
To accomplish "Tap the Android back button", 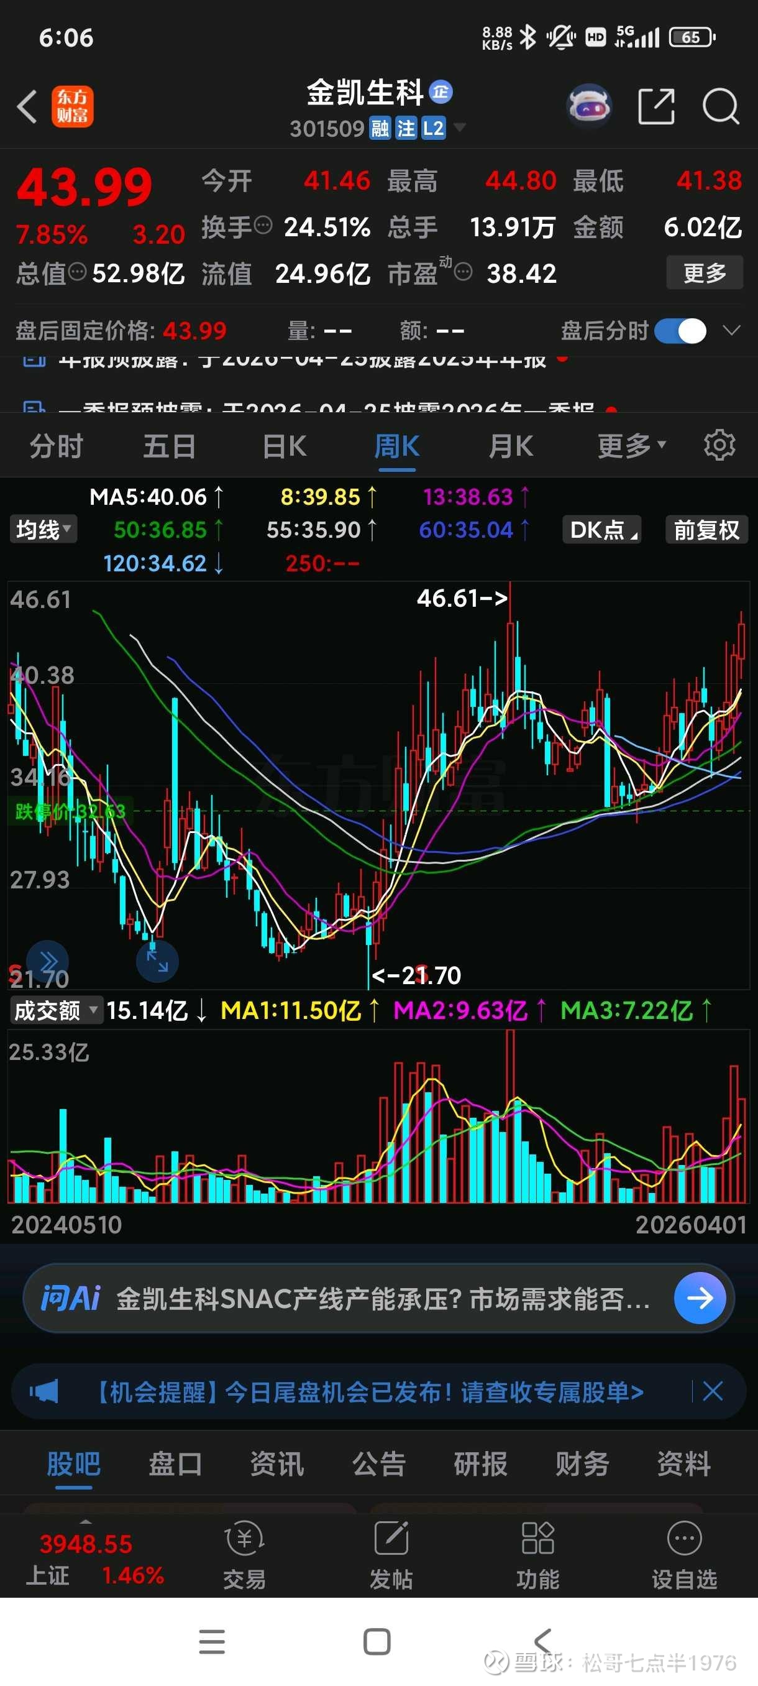I will pyautogui.click(x=543, y=1641).
